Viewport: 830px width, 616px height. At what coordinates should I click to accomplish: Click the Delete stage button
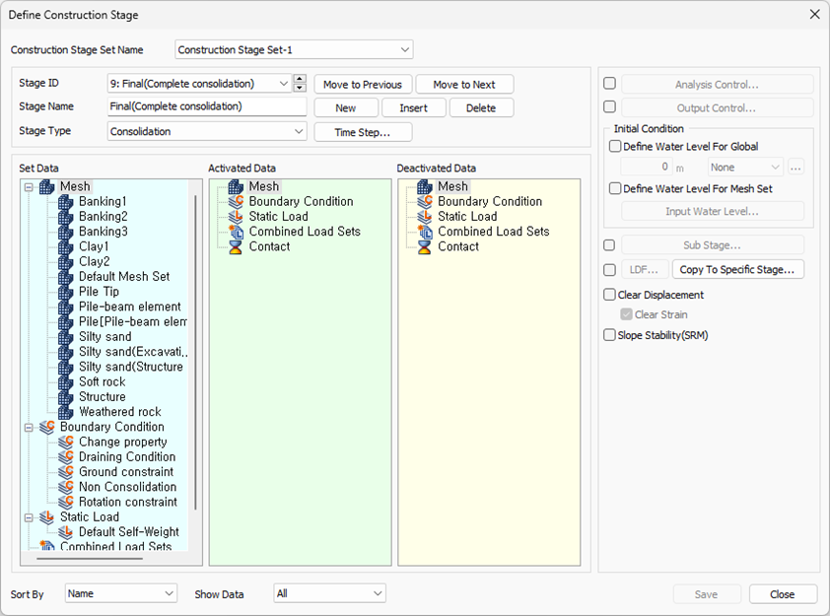[x=481, y=107]
